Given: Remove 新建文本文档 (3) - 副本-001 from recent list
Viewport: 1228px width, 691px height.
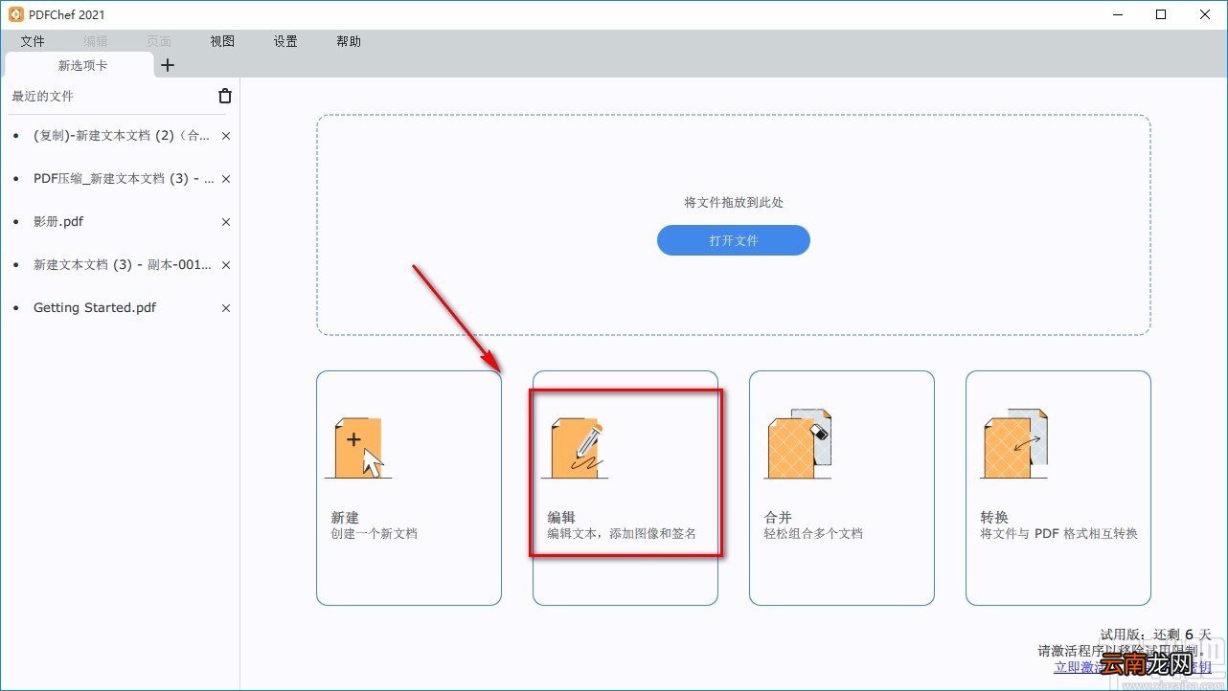Looking at the screenshot, I should (226, 265).
